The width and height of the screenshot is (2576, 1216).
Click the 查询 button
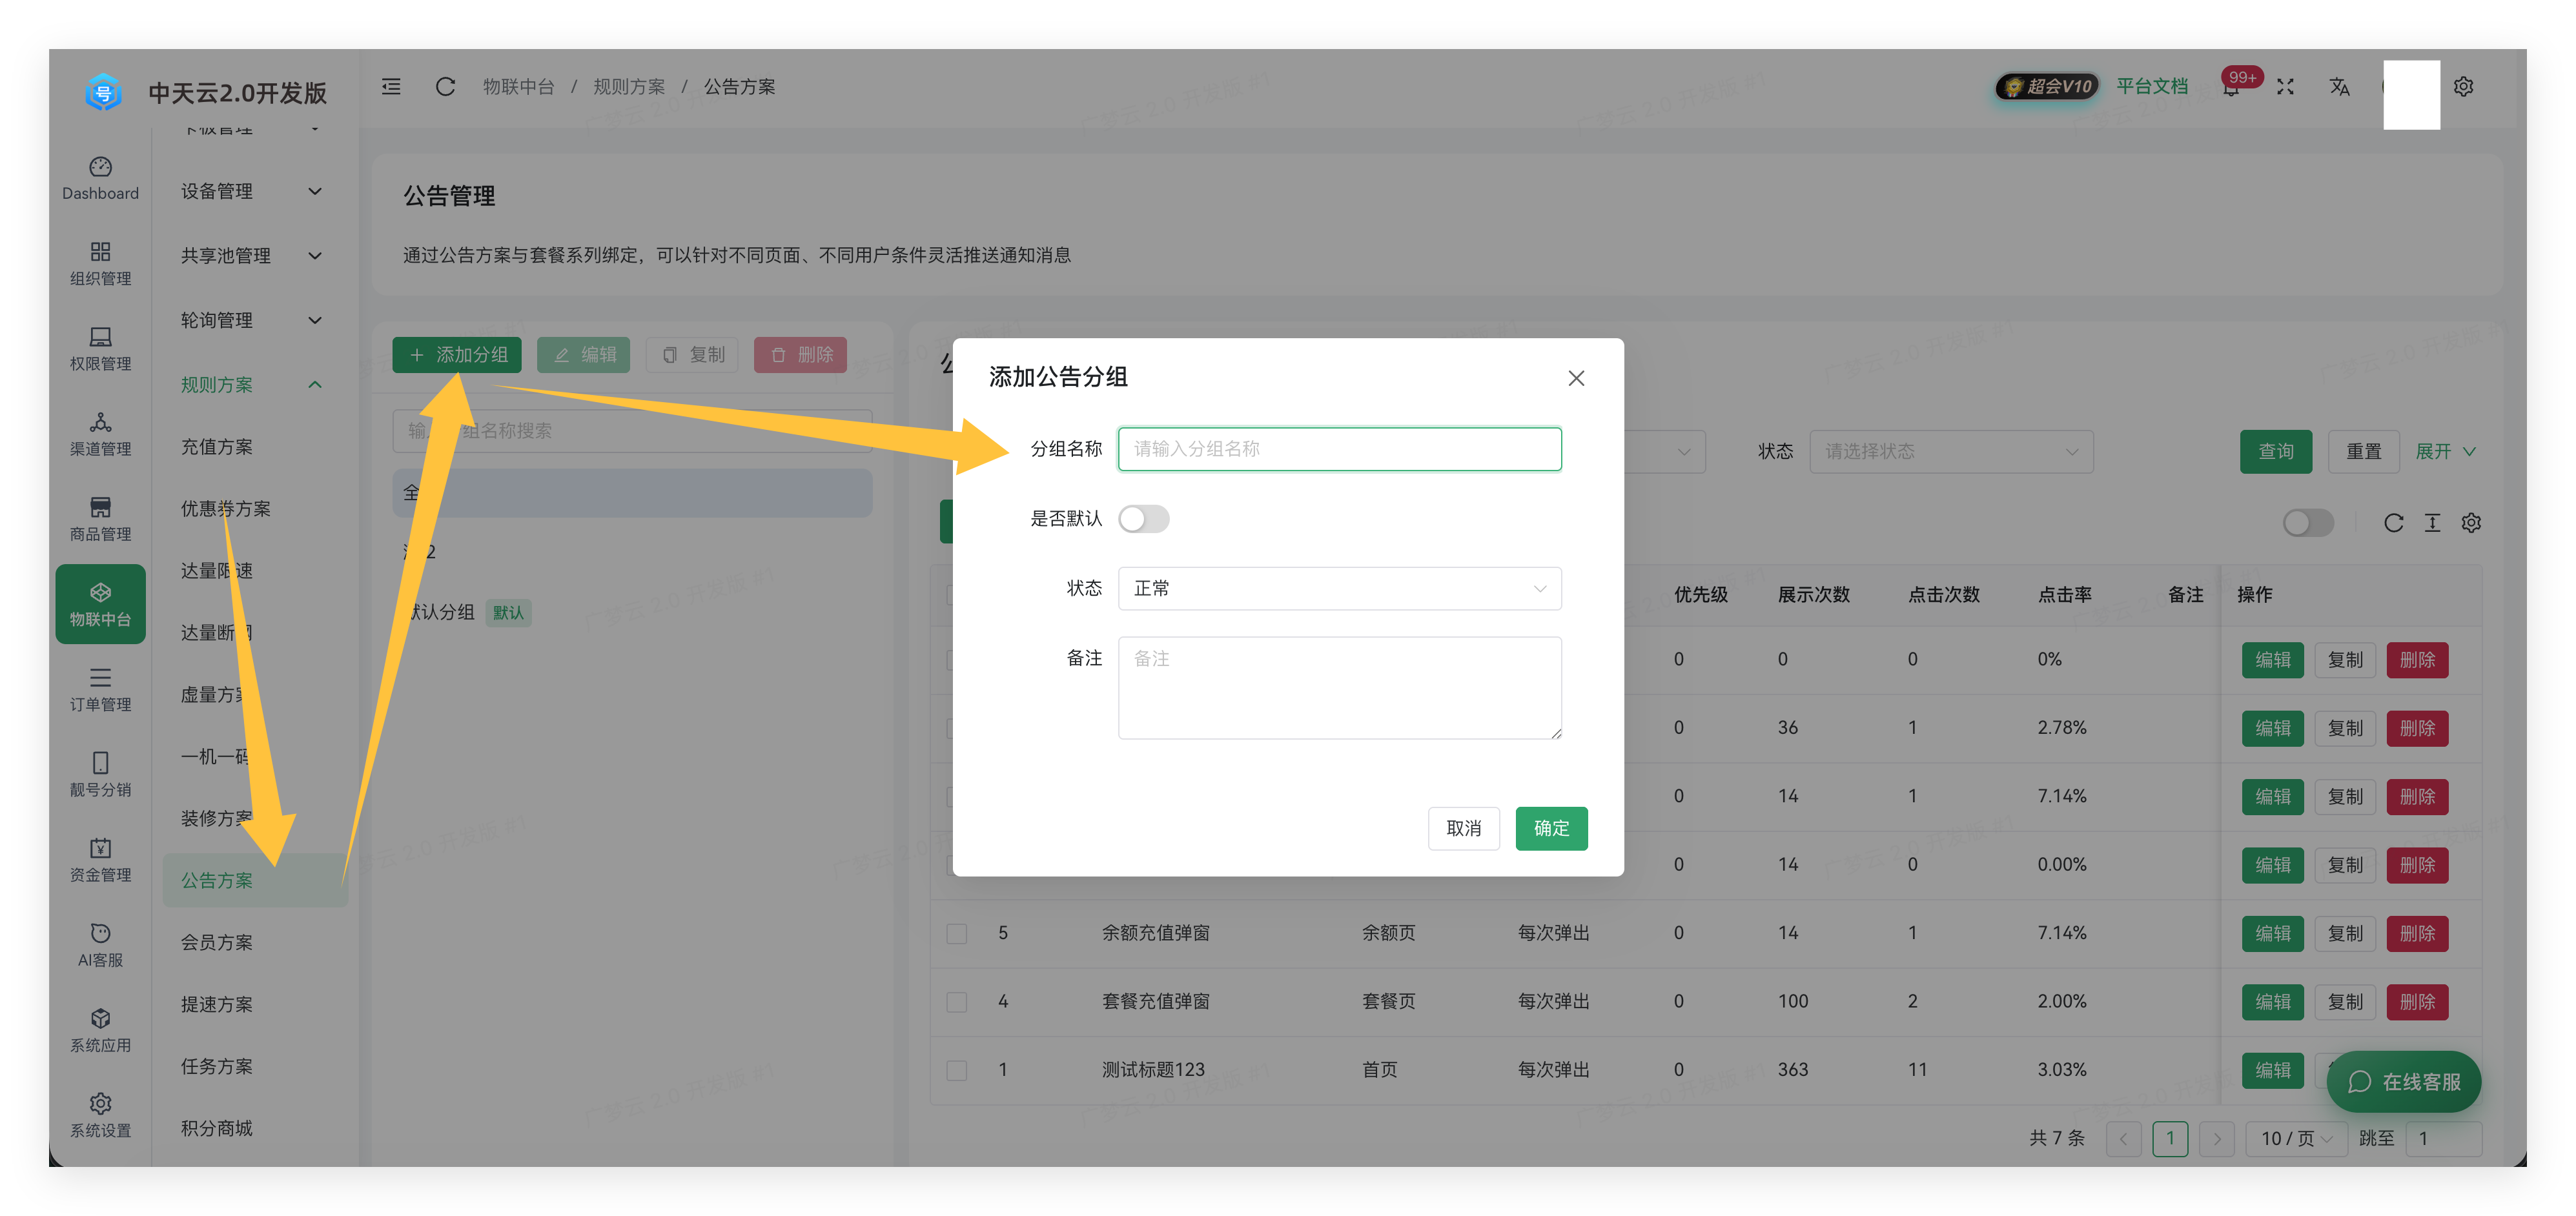2276,451
